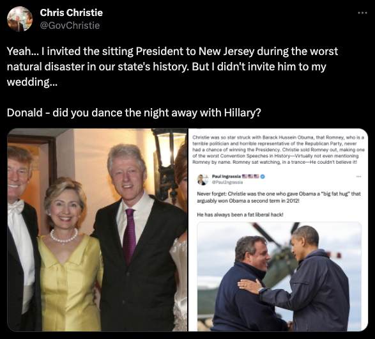Click "He has always been a fat liberal hack!"

point(240,215)
